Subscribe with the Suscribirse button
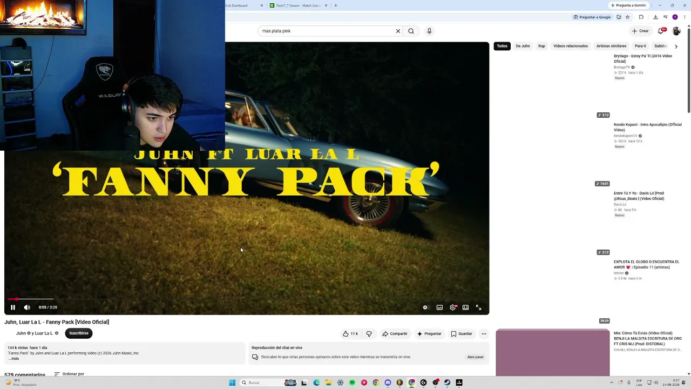This screenshot has width=691, height=389. [78, 333]
